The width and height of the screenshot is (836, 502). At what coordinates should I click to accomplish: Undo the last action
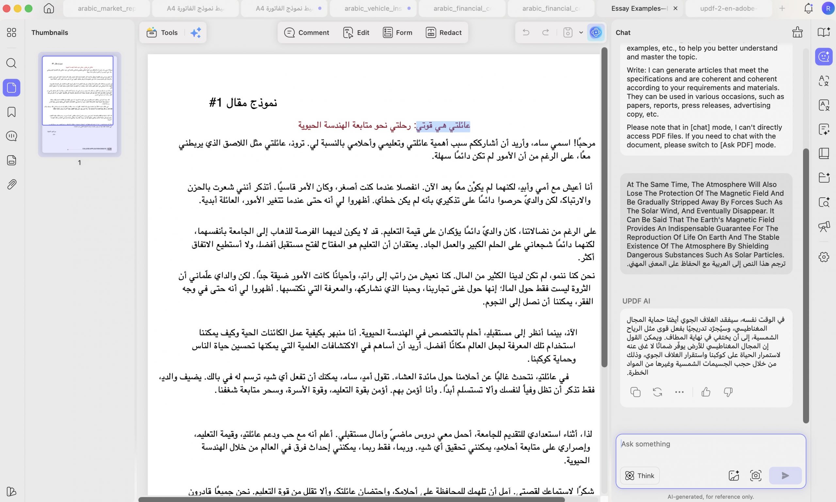[526, 32]
